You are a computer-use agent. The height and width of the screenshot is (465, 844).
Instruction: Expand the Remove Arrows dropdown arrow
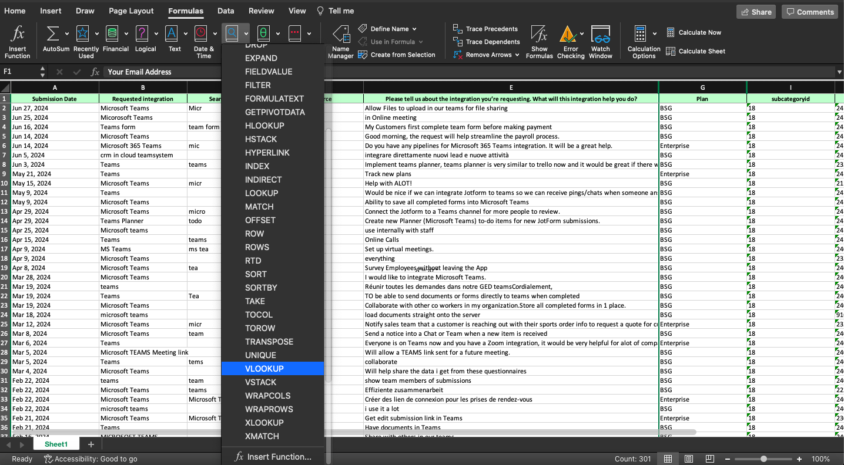[x=517, y=55]
